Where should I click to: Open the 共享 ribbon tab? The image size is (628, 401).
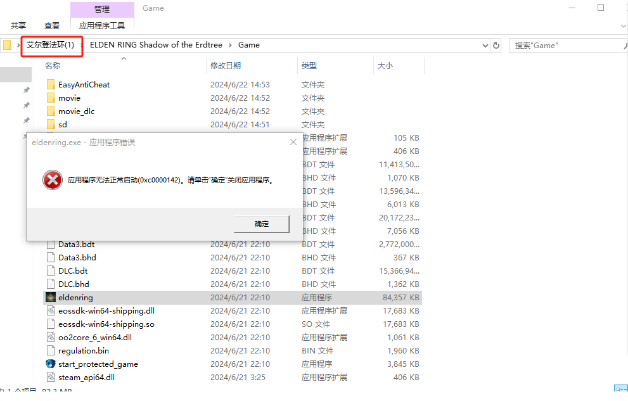tap(18, 26)
